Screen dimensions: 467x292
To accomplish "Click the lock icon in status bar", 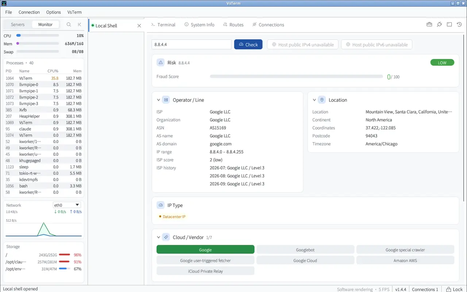I will click(x=449, y=289).
